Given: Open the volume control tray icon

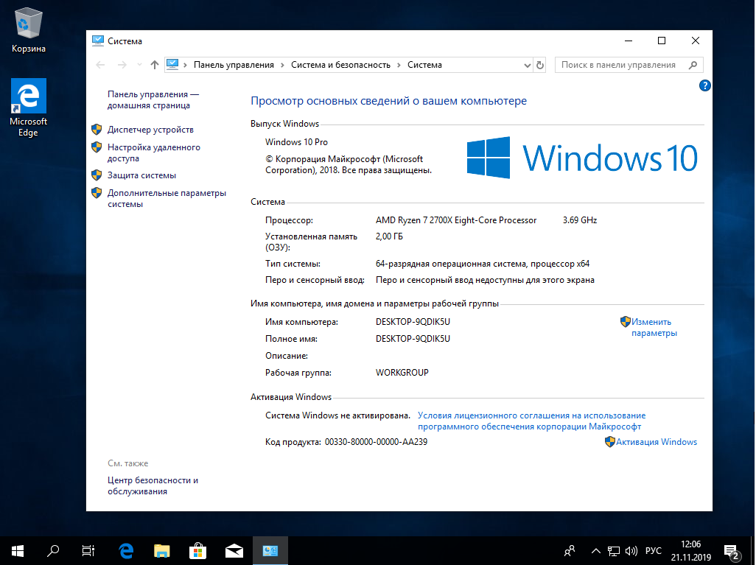Looking at the screenshot, I should [x=631, y=550].
